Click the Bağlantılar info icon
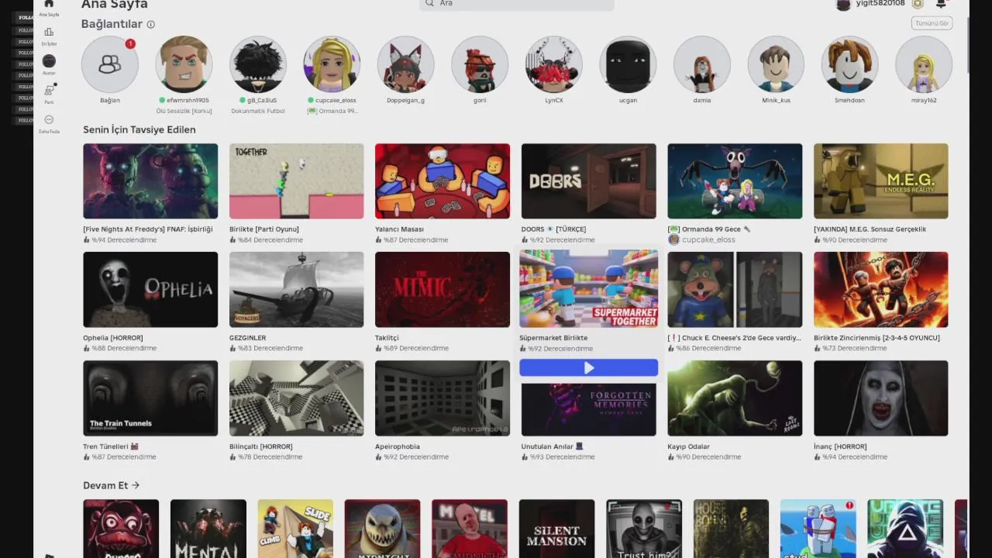The height and width of the screenshot is (558, 992). pos(150,25)
